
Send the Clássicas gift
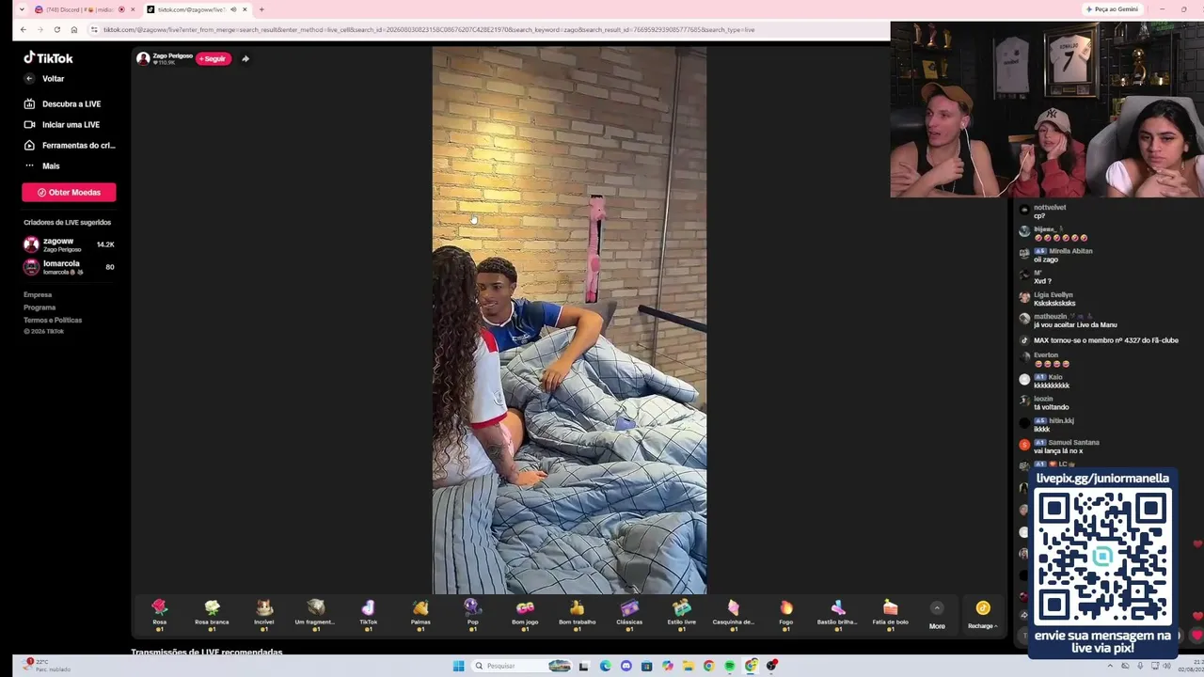tap(629, 613)
